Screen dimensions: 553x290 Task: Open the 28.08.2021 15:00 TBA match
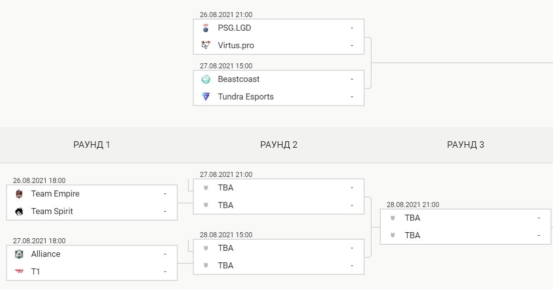coord(279,257)
